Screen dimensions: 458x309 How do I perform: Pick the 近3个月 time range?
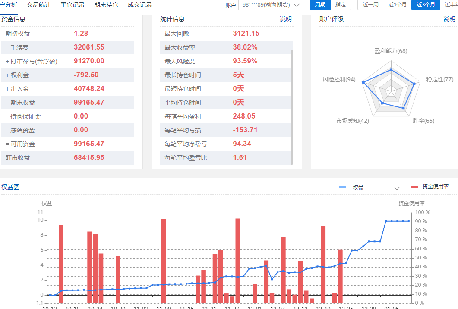point(425,5)
